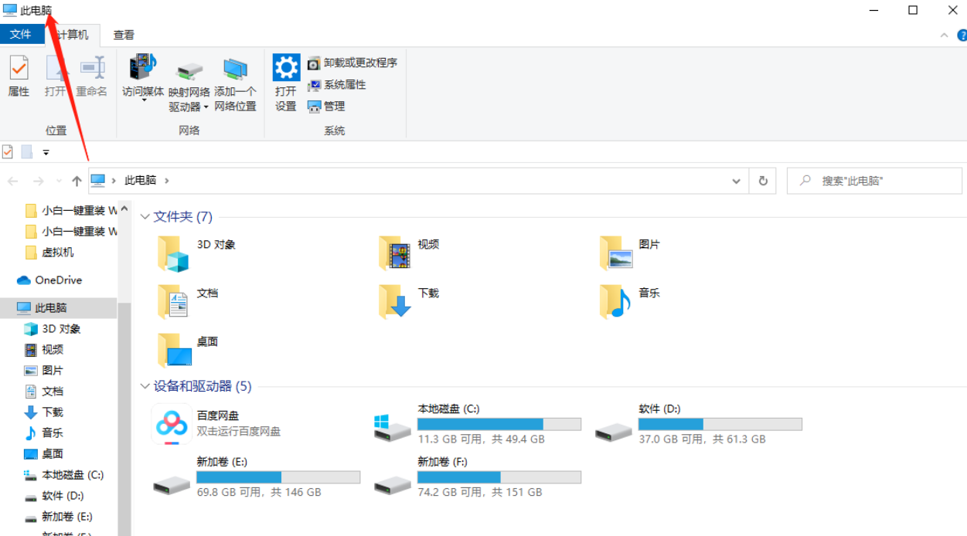This screenshot has width=967, height=536.
Task: Switch to the View (查看) ribbon tab
Action: [x=124, y=35]
